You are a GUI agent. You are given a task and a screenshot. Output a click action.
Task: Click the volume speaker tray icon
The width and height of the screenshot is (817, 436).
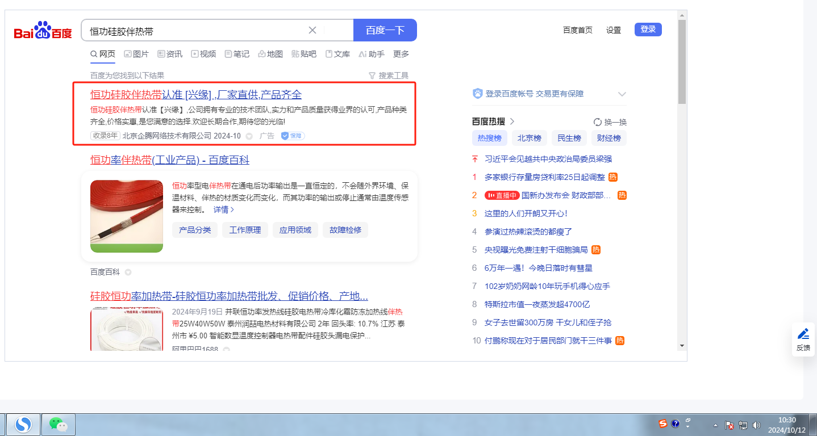756,425
